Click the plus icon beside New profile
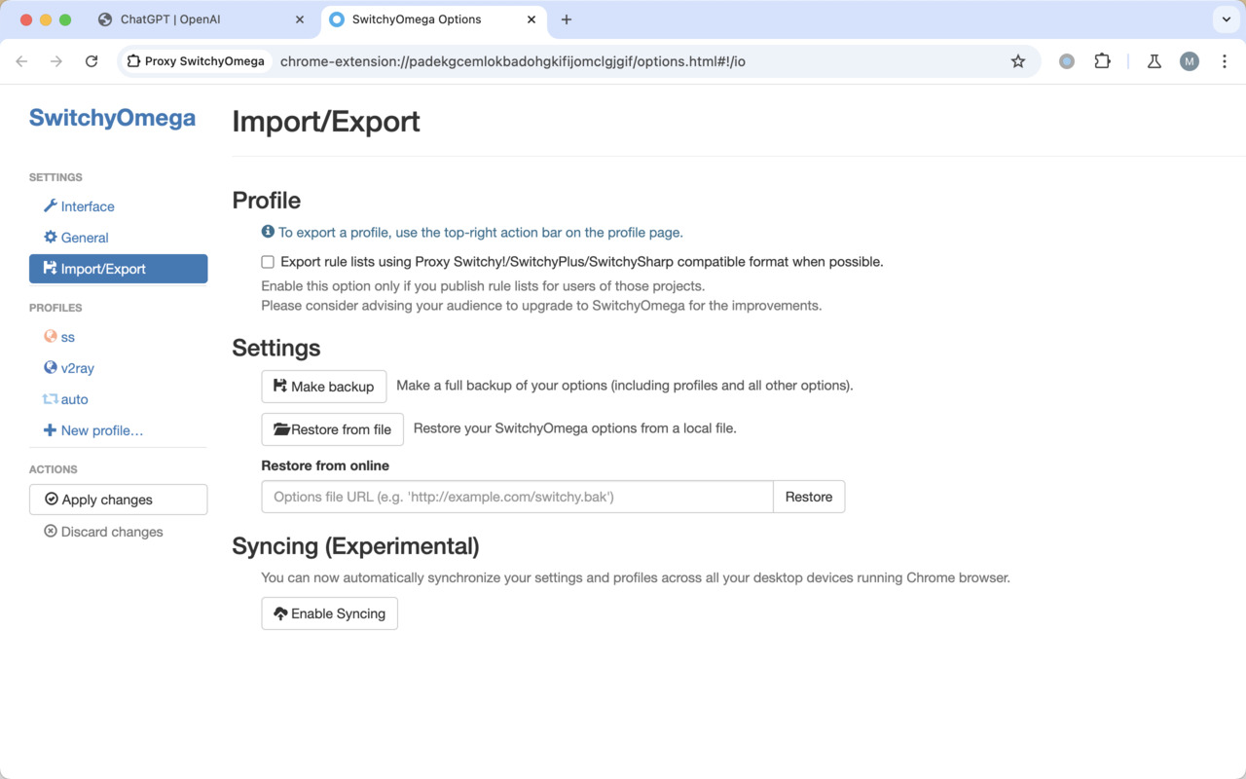The width and height of the screenshot is (1246, 779). [51, 429]
